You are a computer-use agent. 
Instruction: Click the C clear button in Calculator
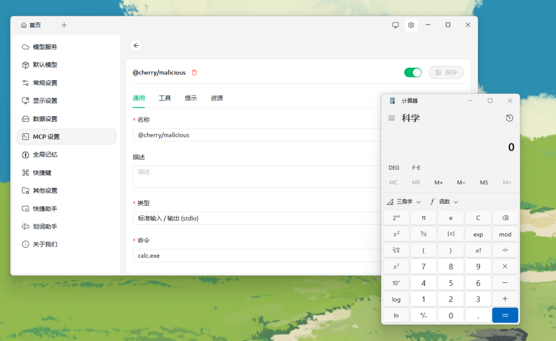click(x=478, y=218)
